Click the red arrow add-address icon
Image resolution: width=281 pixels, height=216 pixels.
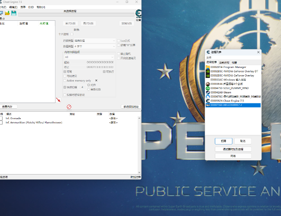[58, 100]
